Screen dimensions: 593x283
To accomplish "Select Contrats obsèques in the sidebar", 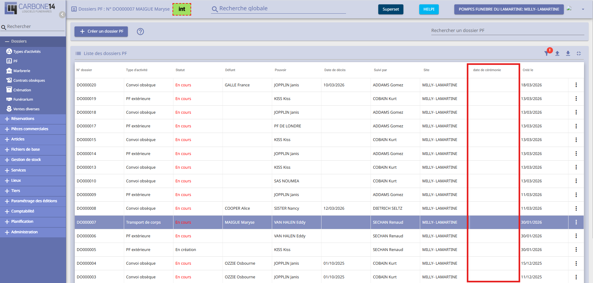I will pyautogui.click(x=29, y=80).
